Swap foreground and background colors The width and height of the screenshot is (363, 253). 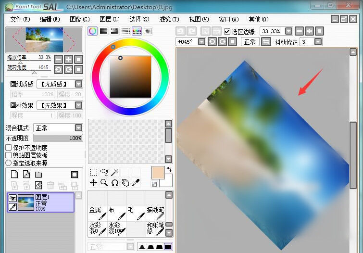coord(169,170)
